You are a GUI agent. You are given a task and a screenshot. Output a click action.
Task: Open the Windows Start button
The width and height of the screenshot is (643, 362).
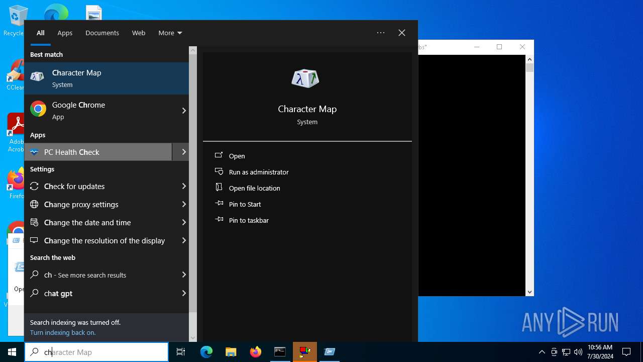coord(12,352)
